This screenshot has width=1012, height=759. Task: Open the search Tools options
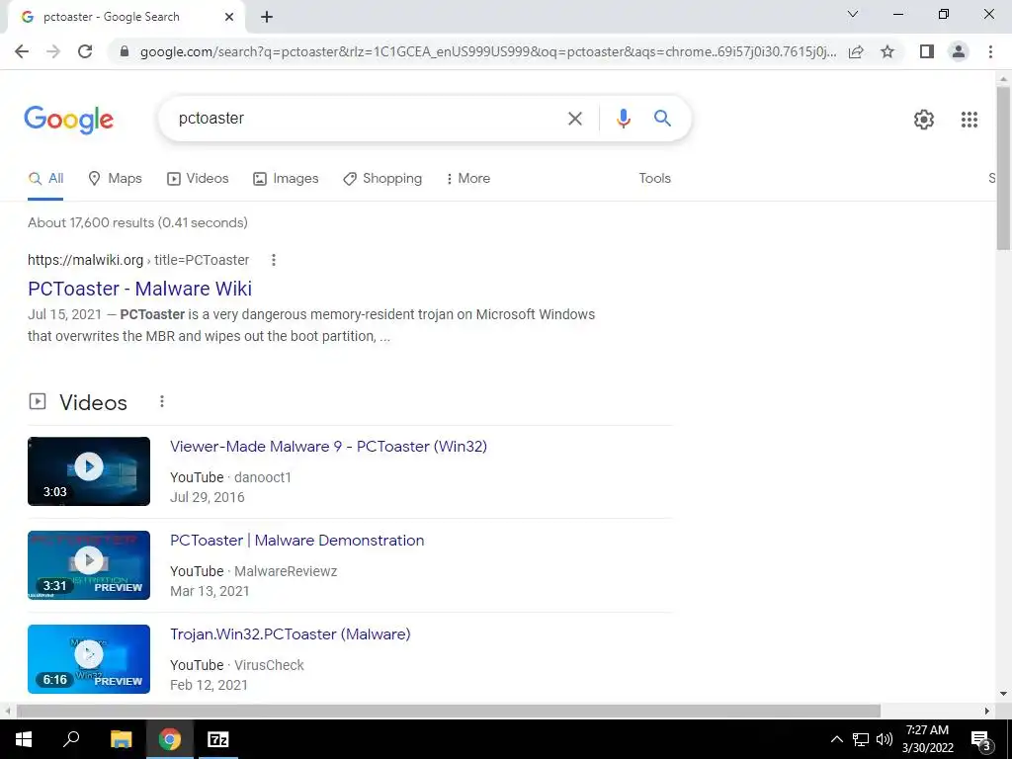click(654, 178)
